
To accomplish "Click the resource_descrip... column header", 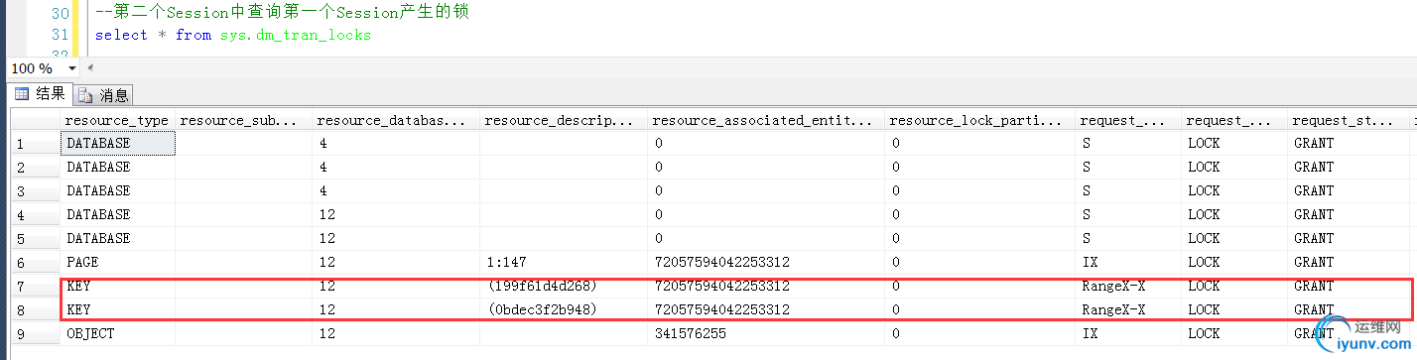I will [564, 120].
